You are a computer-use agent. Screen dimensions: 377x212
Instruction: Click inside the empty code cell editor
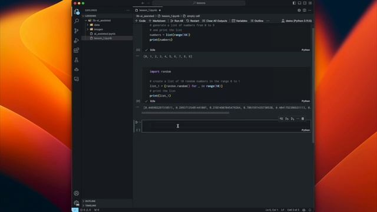point(226,125)
